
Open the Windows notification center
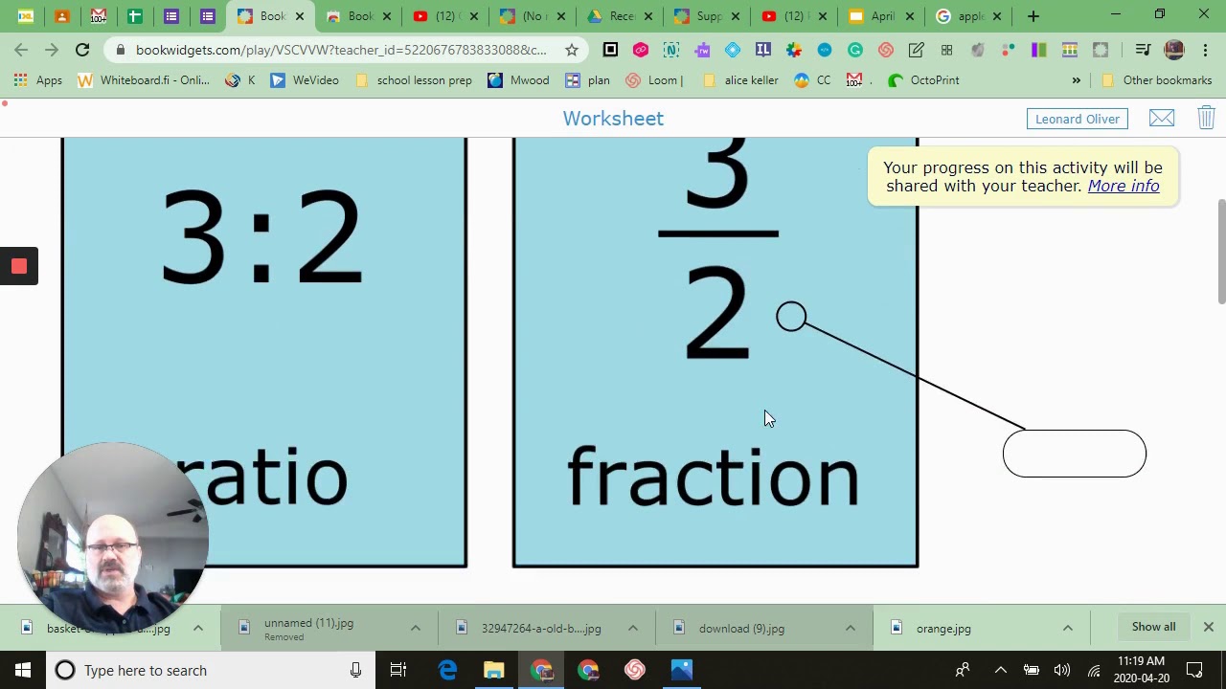coord(1194,670)
